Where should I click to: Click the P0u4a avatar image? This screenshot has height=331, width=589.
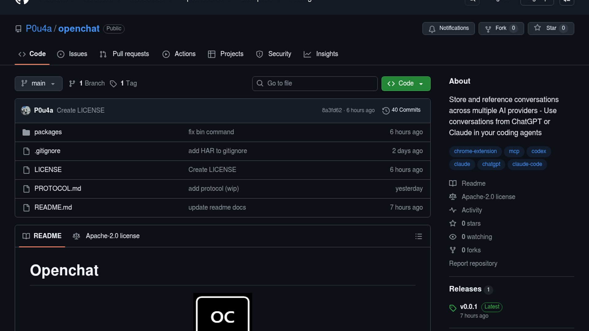pyautogui.click(x=26, y=110)
